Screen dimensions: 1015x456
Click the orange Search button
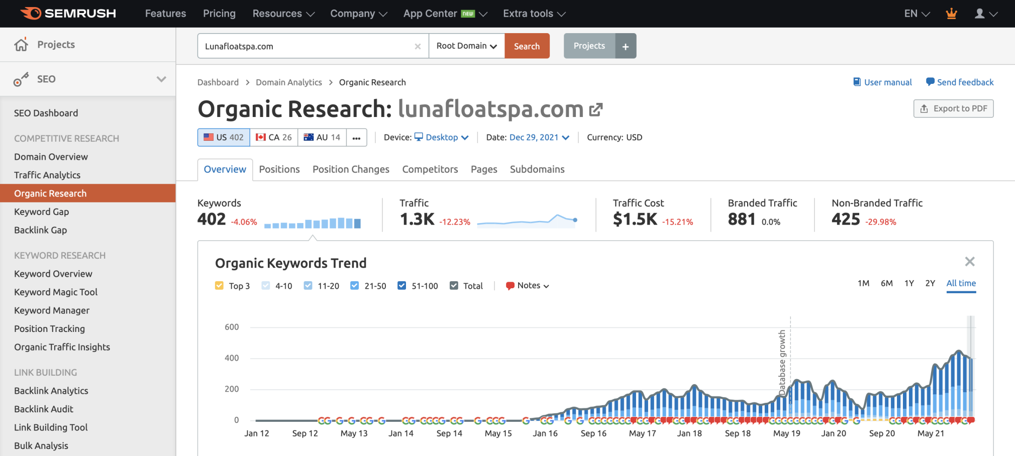527,46
